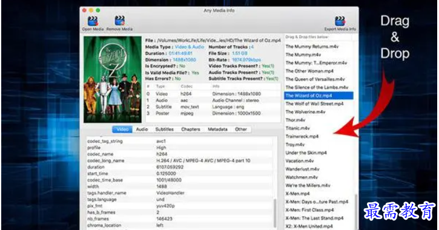Select the Metadata tab
Image resolution: width=439 pixels, height=230 pixels.
(x=217, y=130)
